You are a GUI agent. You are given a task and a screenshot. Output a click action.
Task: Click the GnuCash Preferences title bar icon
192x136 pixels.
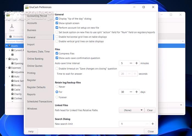pyautogui.click(x=27, y=7)
